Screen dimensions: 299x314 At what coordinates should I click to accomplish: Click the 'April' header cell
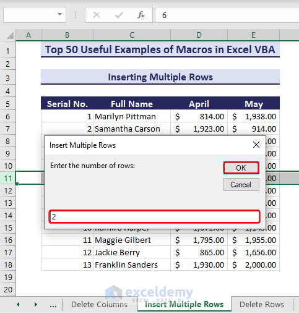(x=199, y=104)
